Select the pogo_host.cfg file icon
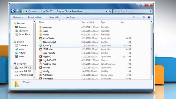Image resolution: width=176 pixels, height=99 pixels. (x=40, y=53)
